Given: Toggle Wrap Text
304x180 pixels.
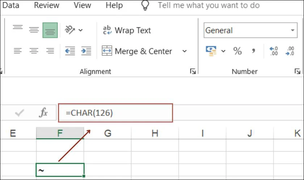Looking at the screenshot, I should point(127,30).
